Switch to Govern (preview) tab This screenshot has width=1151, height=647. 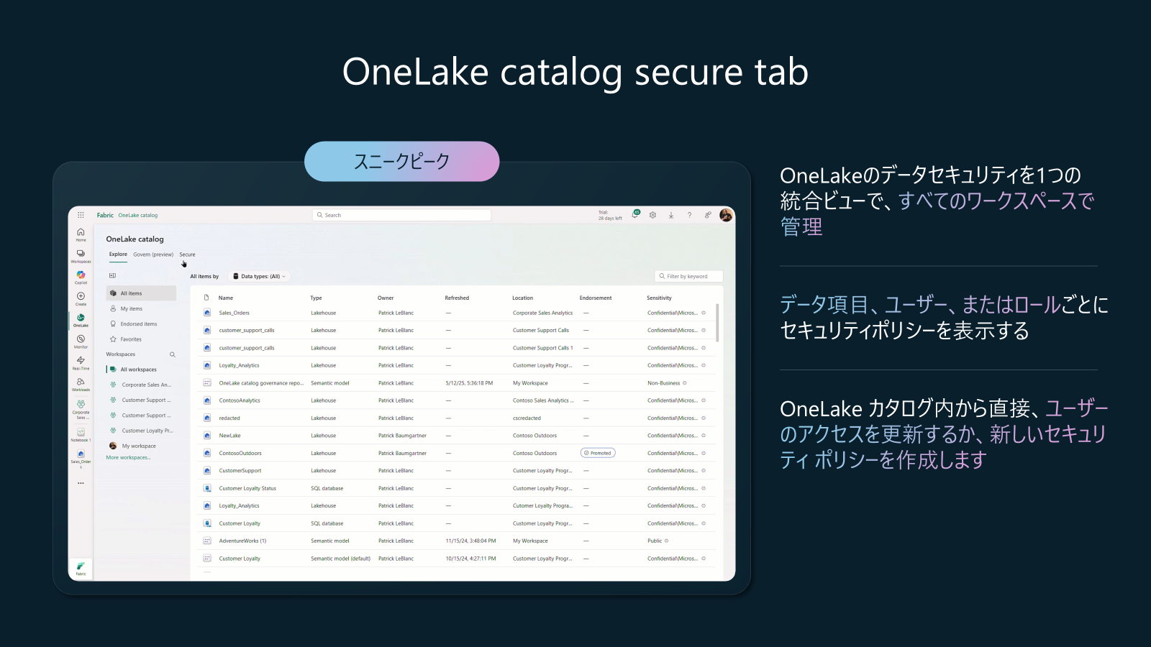pyautogui.click(x=153, y=254)
